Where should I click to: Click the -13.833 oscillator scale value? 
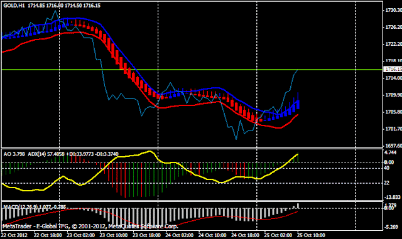click(392, 197)
